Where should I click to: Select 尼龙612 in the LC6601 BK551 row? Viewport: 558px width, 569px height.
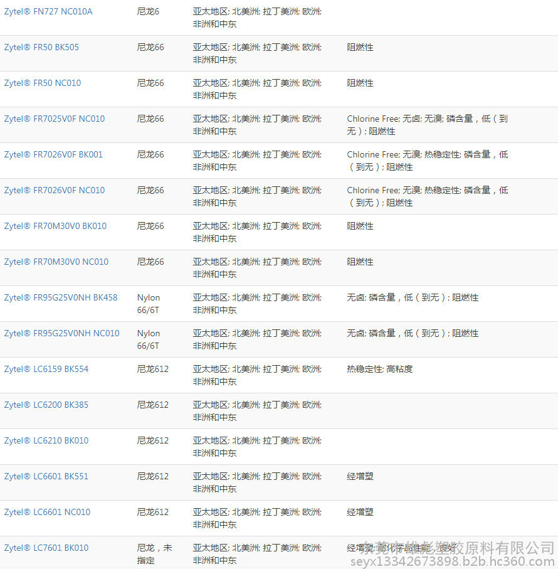point(152,476)
